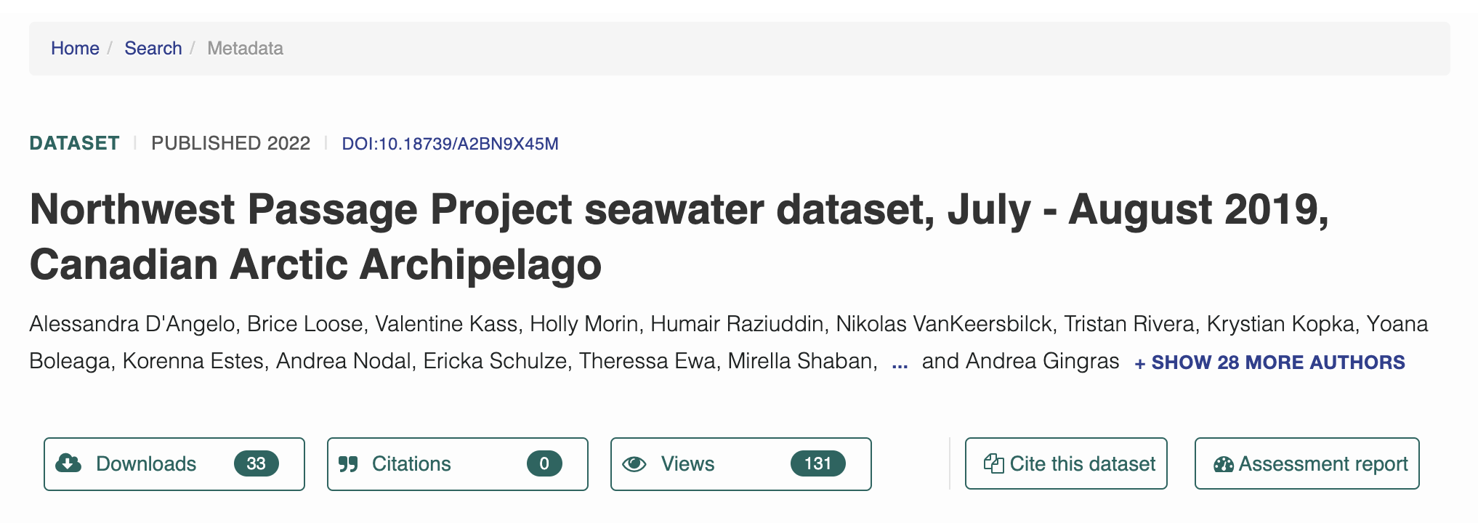The height and width of the screenshot is (523, 1478).
Task: Click the 0 citations count badge
Action: [544, 463]
